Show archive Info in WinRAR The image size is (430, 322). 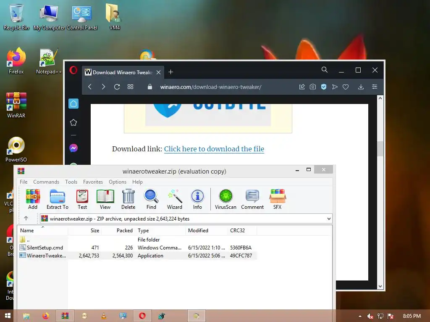(197, 199)
